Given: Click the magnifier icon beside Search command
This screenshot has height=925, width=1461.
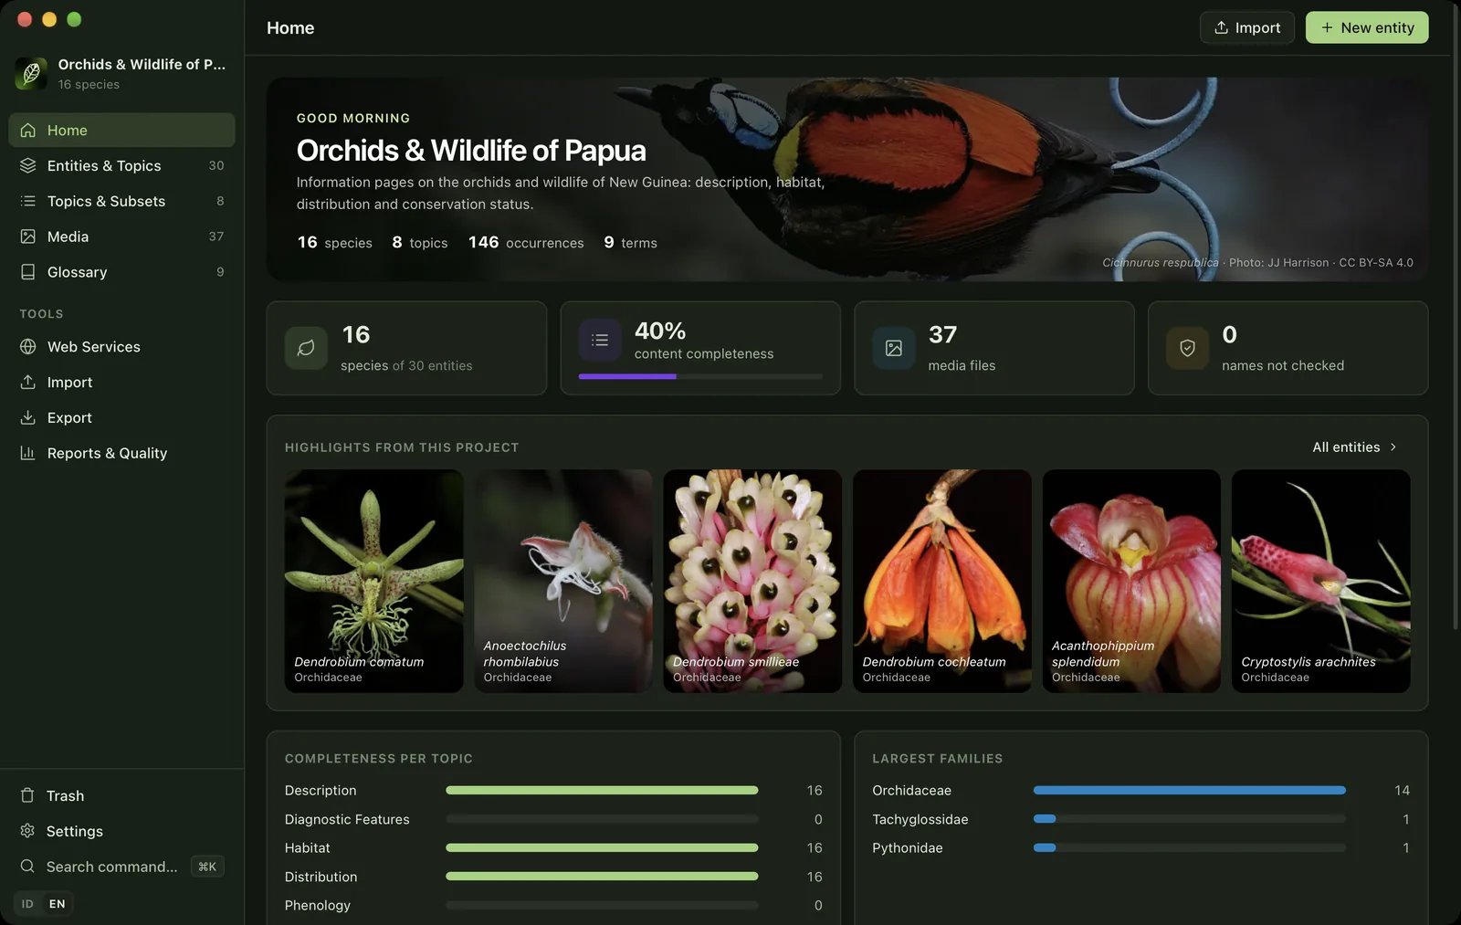Looking at the screenshot, I should (27, 867).
